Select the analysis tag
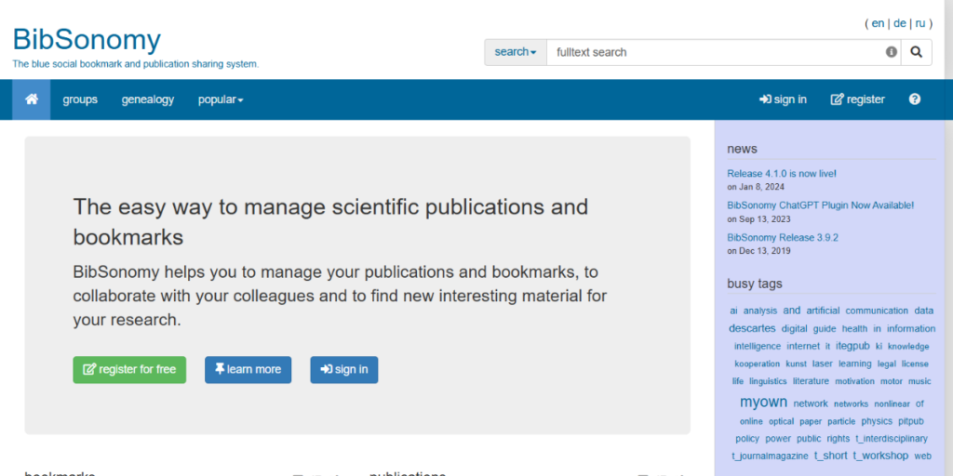Screen dimensions: 953x476 coord(760,311)
